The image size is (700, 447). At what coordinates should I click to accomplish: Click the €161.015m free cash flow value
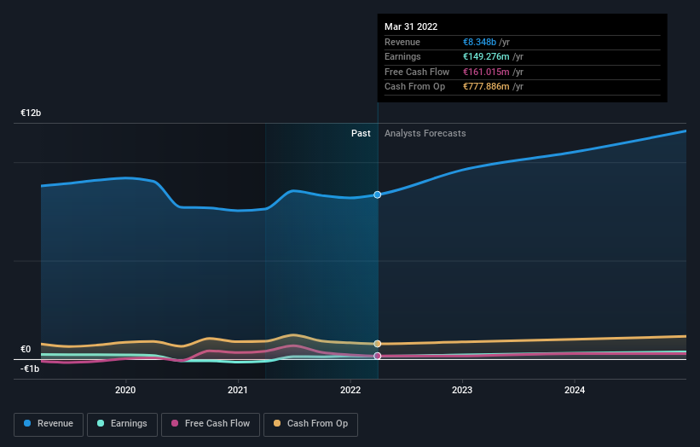point(486,72)
